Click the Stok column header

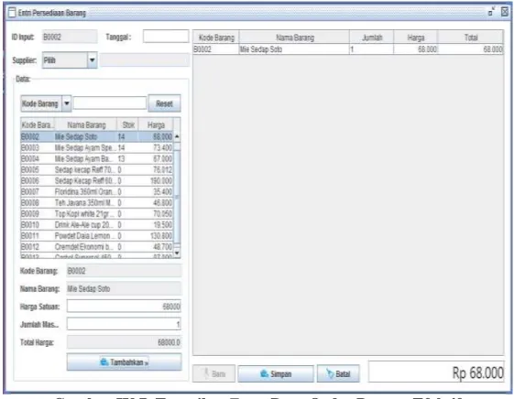pyautogui.click(x=128, y=124)
